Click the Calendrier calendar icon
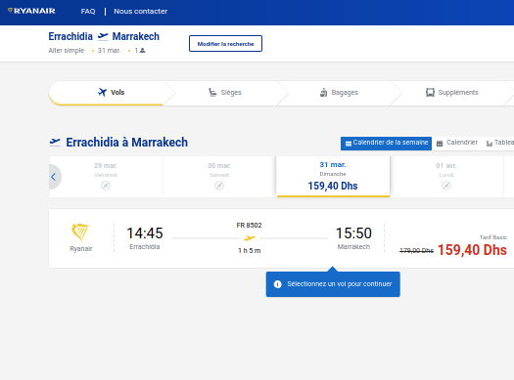Screen dimensions: 514x380 tap(440, 144)
